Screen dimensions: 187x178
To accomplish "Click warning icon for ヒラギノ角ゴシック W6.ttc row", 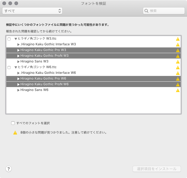I will click(178, 68).
